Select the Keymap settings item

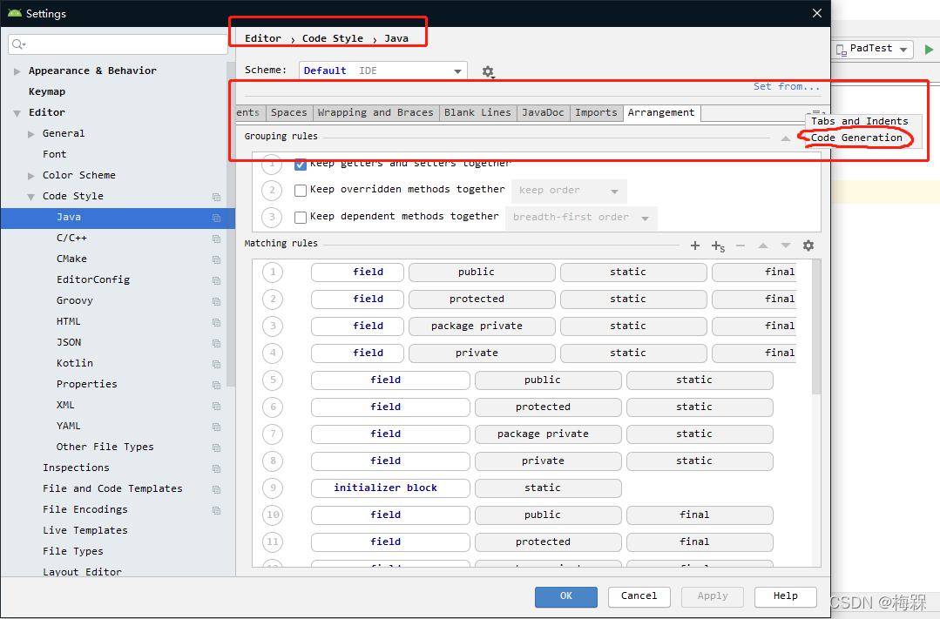click(x=47, y=91)
